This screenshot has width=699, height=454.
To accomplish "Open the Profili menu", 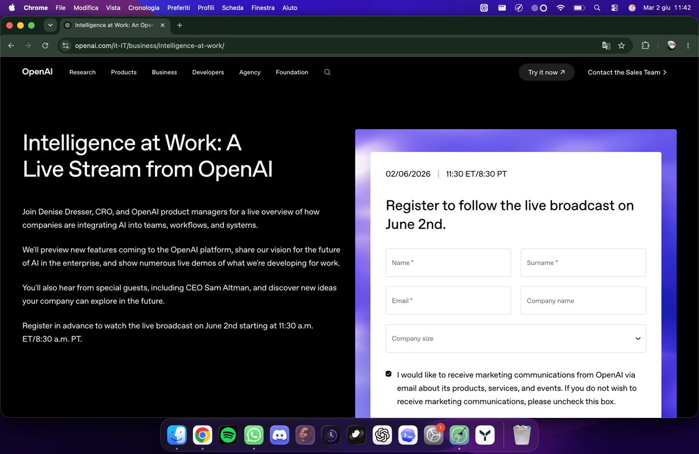I will (x=206, y=8).
